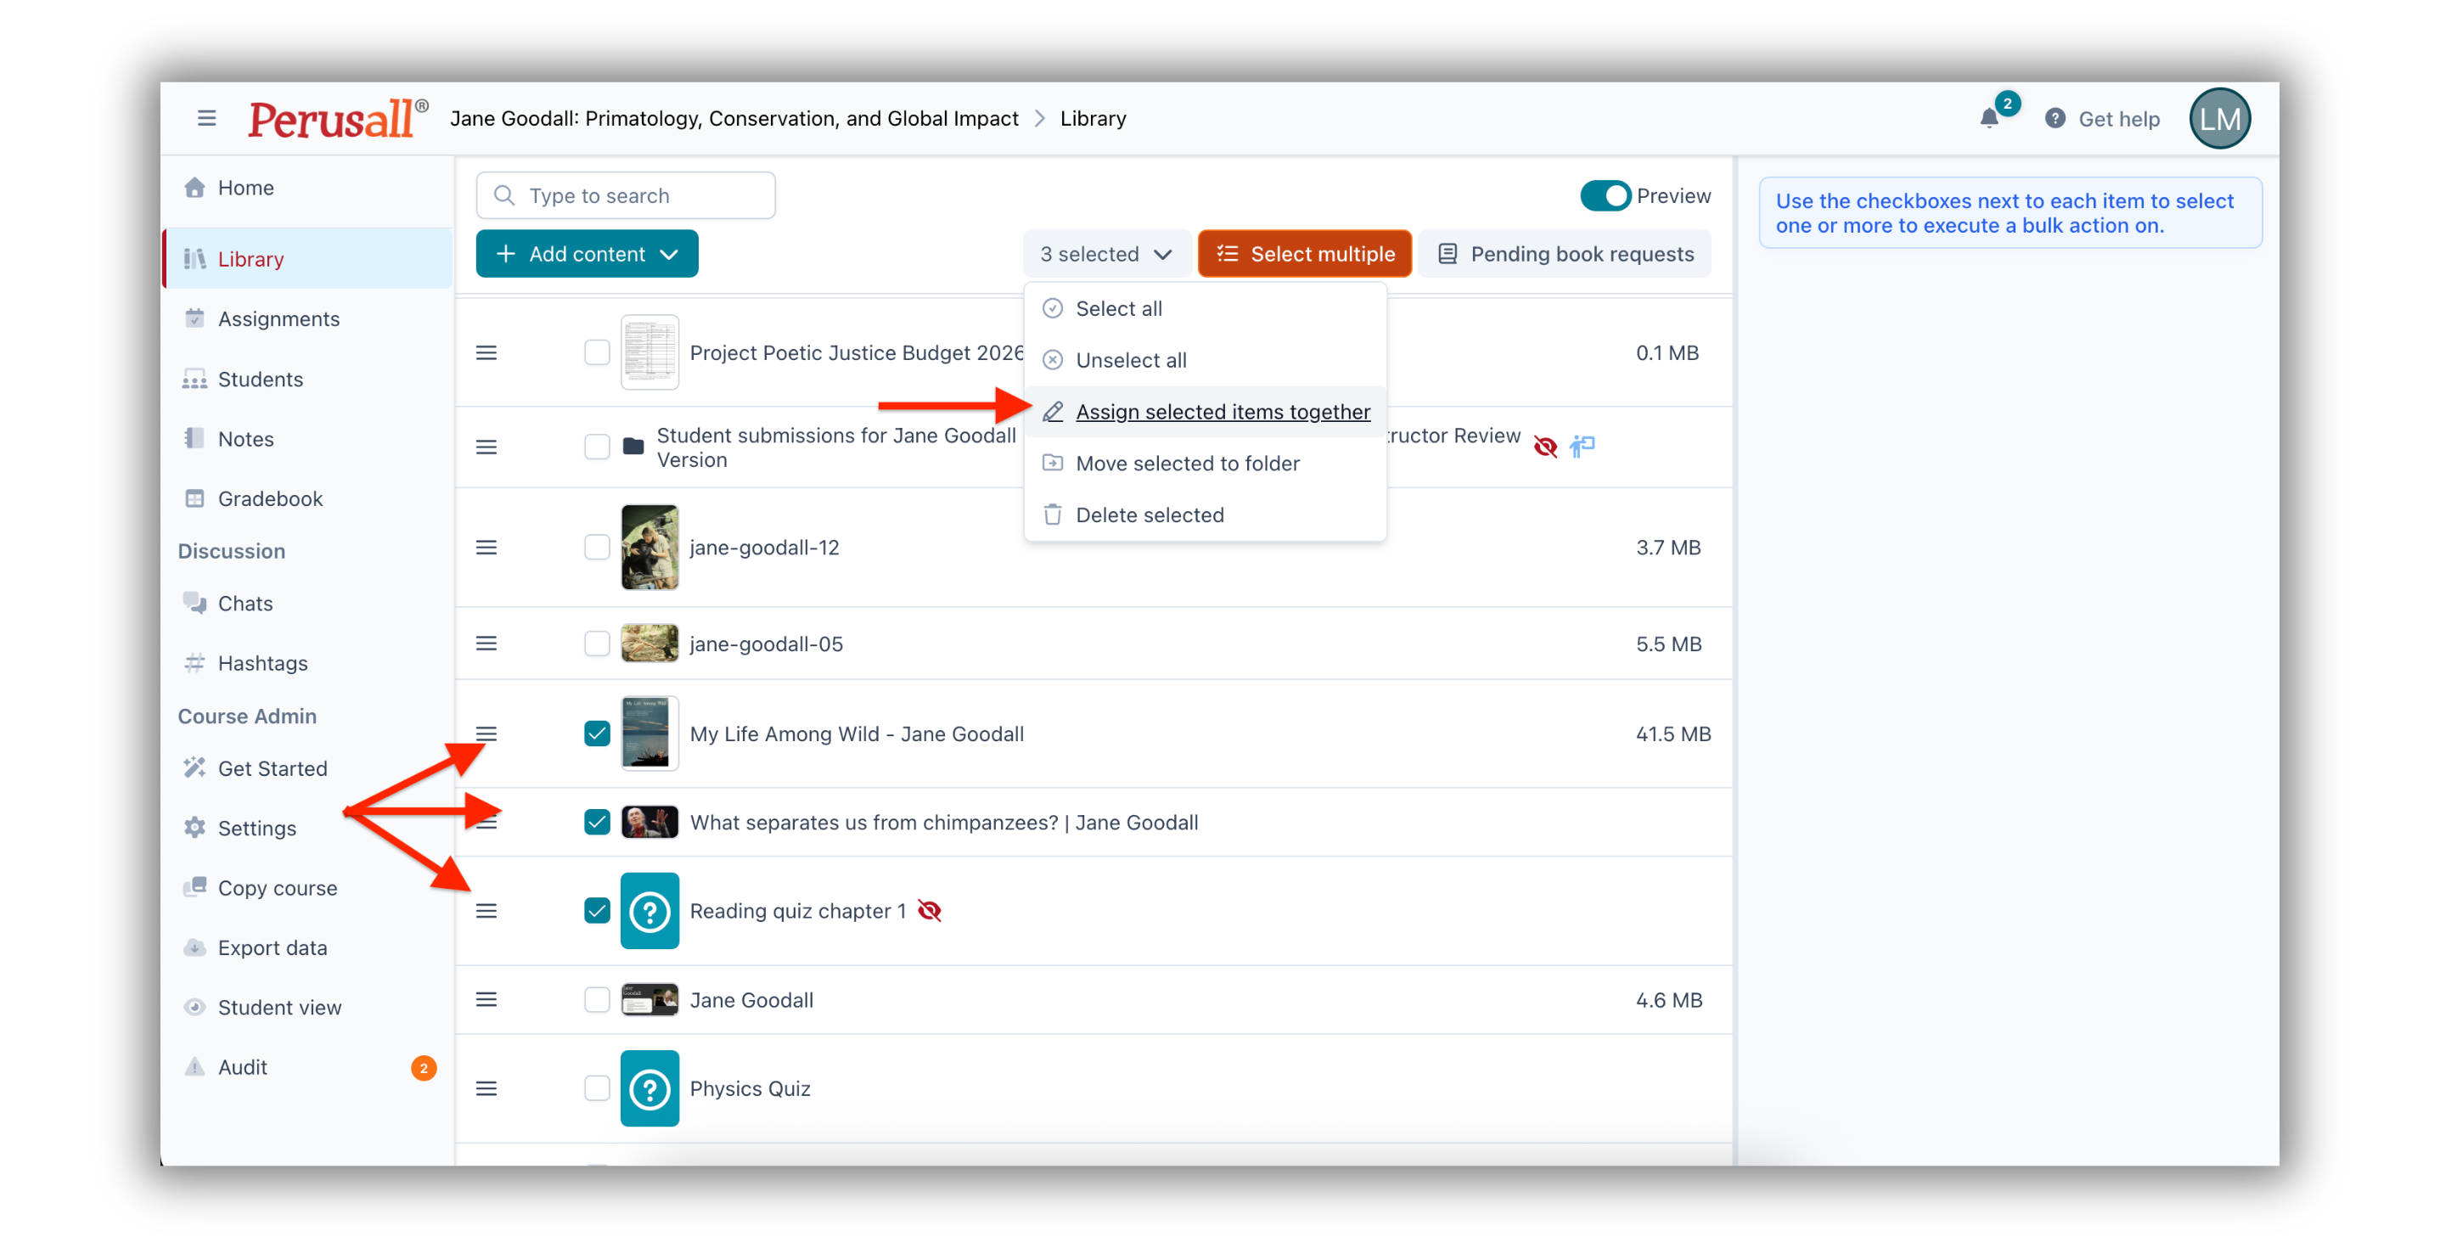Click the Get help question icon
The width and height of the screenshot is (2440, 1248).
pos(2055,118)
